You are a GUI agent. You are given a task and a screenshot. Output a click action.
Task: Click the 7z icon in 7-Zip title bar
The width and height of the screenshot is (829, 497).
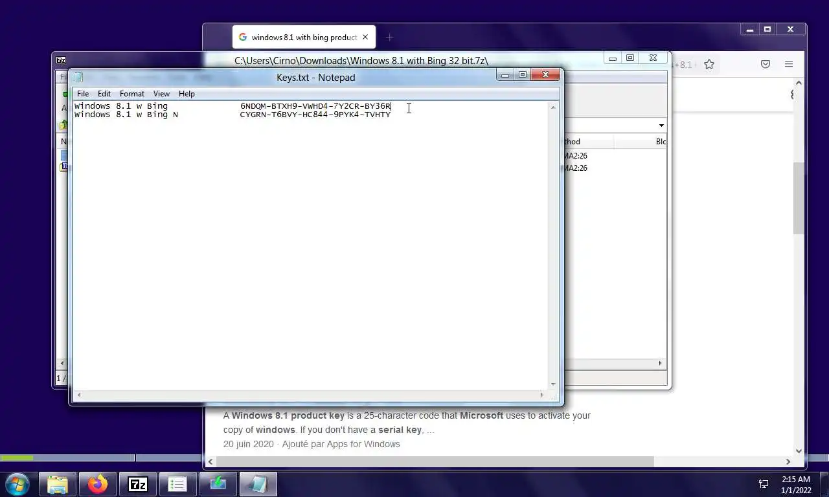tap(61, 60)
